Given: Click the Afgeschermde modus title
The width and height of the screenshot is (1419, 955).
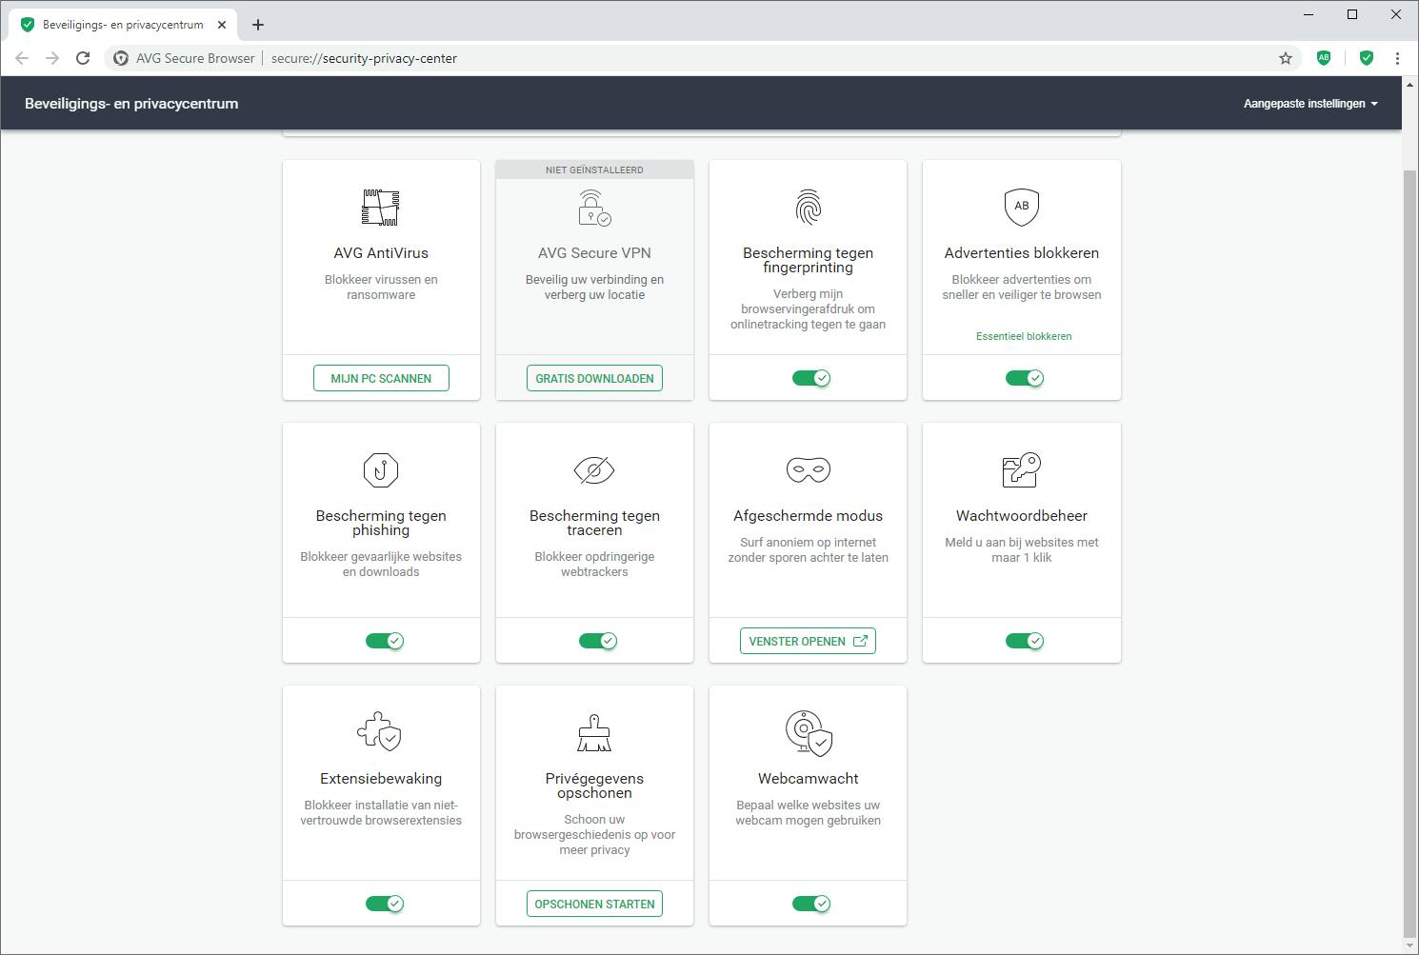Looking at the screenshot, I should 808,516.
